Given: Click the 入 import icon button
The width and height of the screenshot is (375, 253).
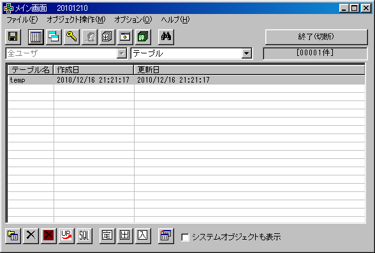Looking at the screenshot, I should point(143,236).
